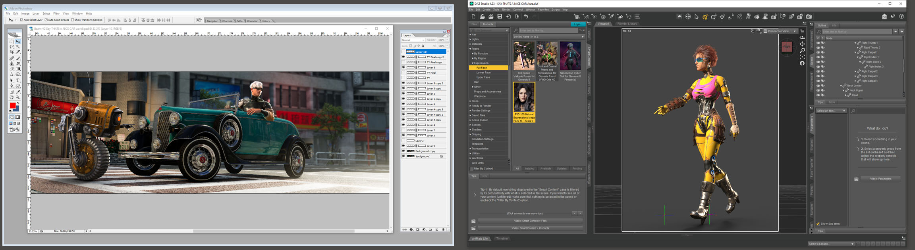Switch to Render Library tab in DAZ
Screen dimensions: 915x250
pyautogui.click(x=627, y=24)
